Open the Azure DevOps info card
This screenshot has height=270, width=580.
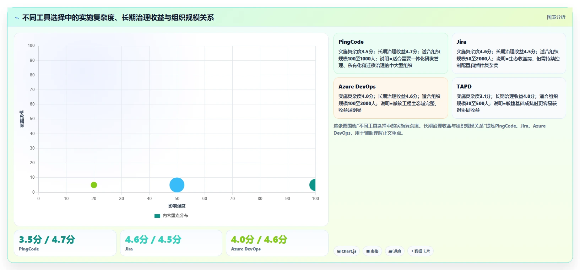(x=391, y=98)
